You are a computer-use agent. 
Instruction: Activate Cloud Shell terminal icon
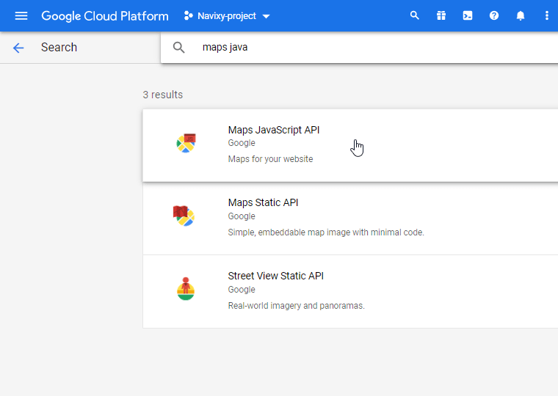[468, 15]
